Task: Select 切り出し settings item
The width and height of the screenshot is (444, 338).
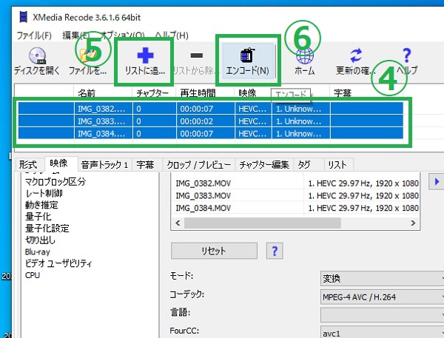Action: coord(40,240)
